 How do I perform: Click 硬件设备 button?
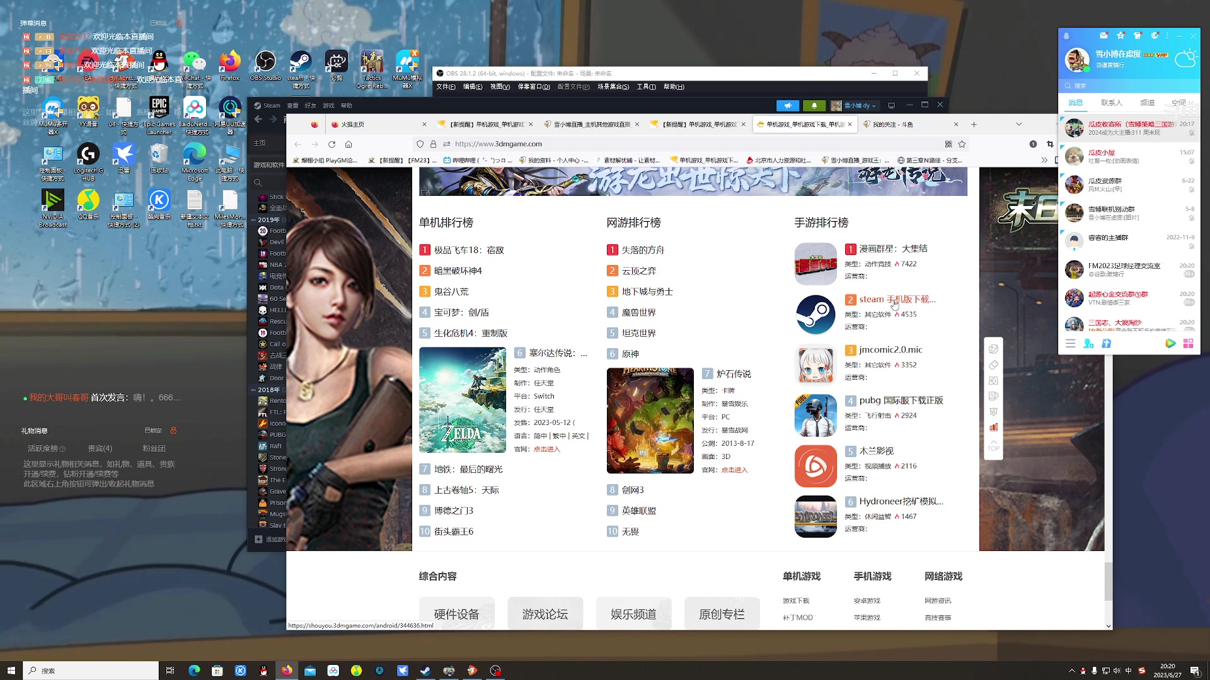click(x=456, y=614)
